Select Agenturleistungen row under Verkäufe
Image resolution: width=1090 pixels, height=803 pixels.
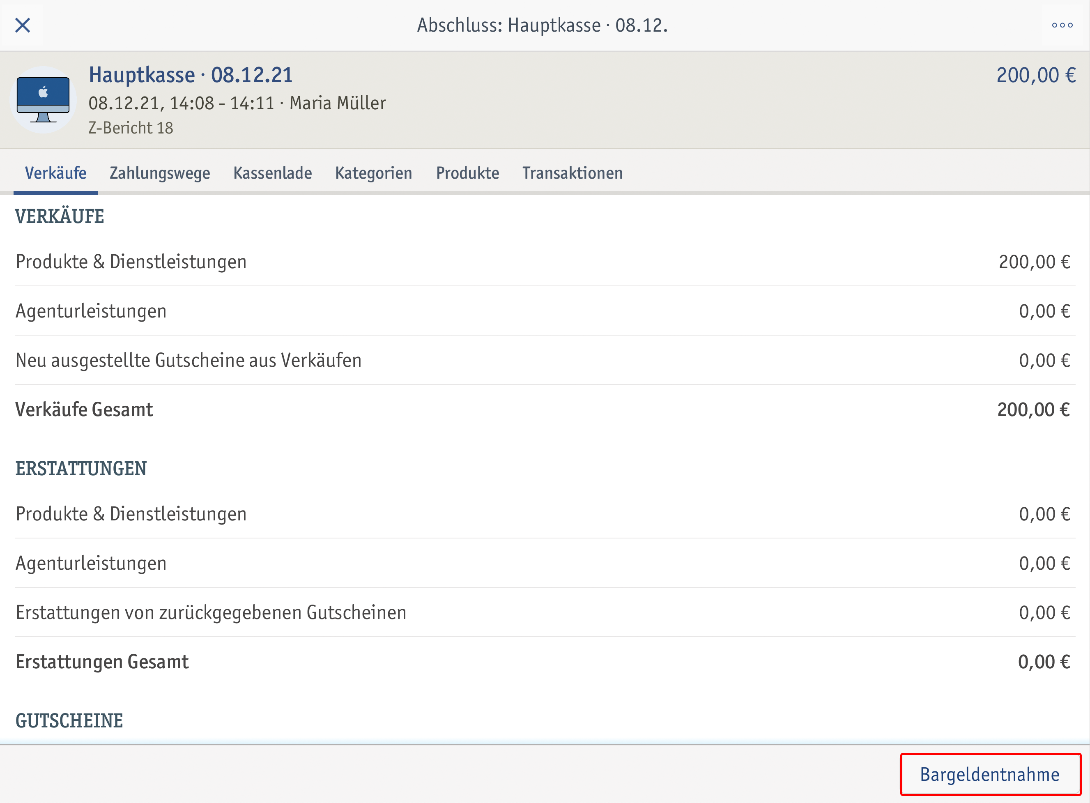(x=545, y=311)
